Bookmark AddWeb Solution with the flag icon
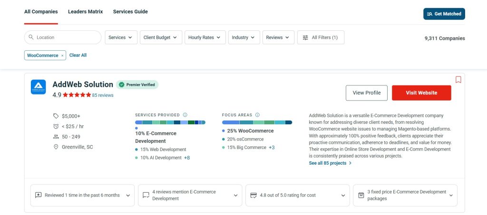 pyautogui.click(x=458, y=80)
